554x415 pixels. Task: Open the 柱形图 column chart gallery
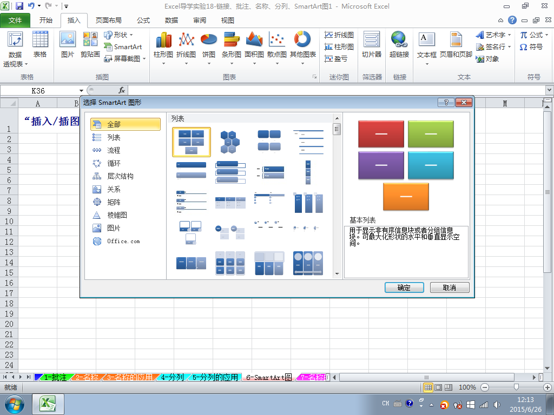(163, 48)
